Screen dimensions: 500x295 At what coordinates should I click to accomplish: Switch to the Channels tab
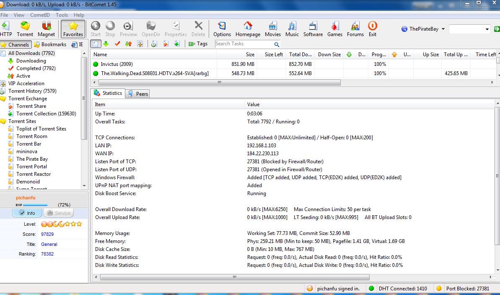16,45
